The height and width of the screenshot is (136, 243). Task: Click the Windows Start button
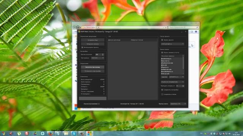(x=3, y=133)
